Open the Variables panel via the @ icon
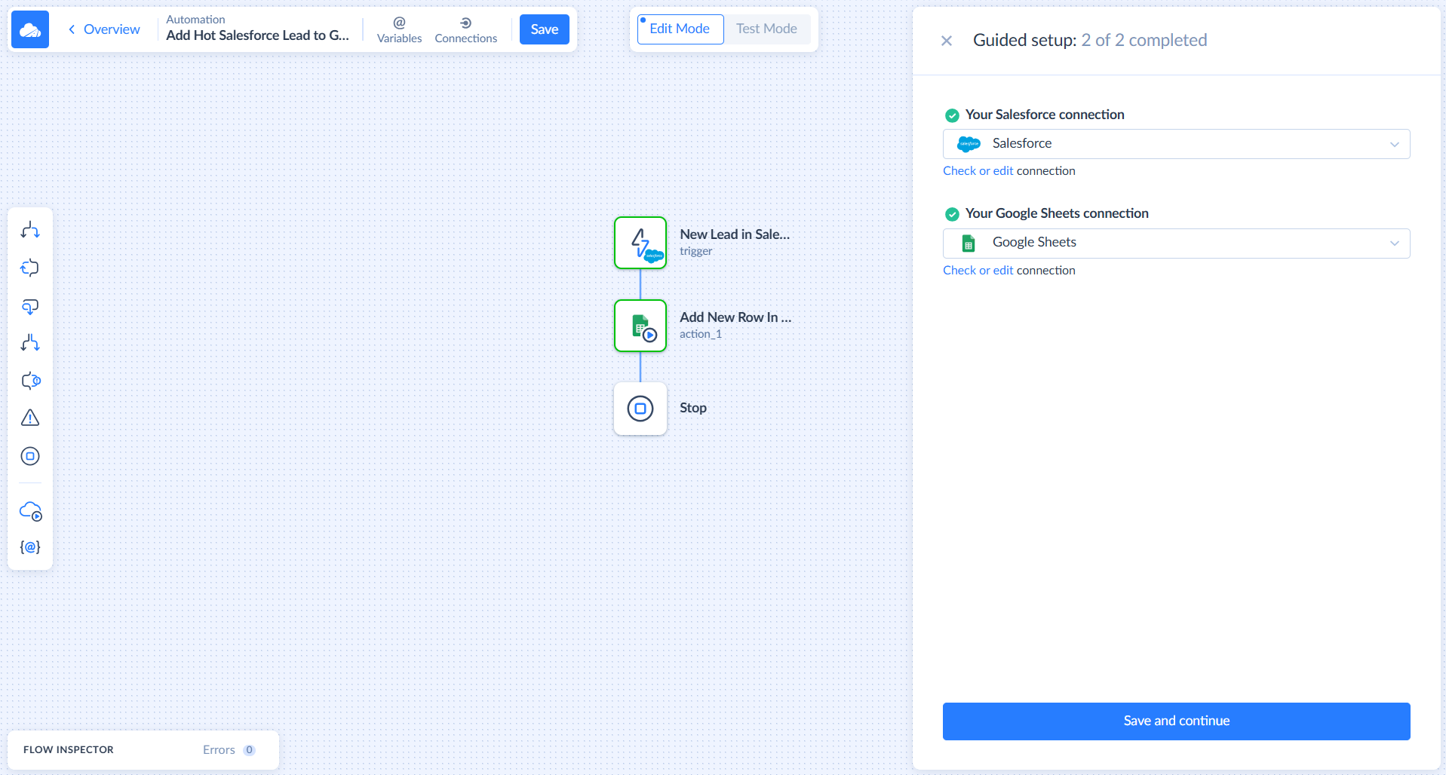The height and width of the screenshot is (775, 1446). [398, 29]
